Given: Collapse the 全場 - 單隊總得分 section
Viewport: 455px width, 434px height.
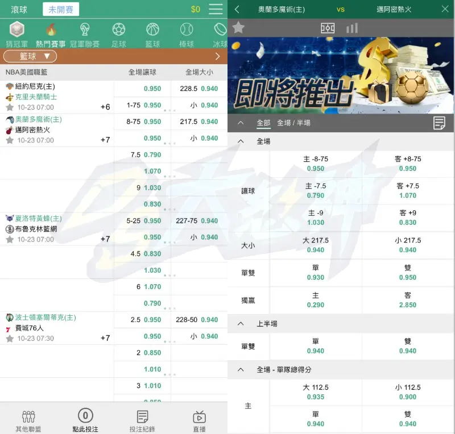Looking at the screenshot, I should coord(241,370).
